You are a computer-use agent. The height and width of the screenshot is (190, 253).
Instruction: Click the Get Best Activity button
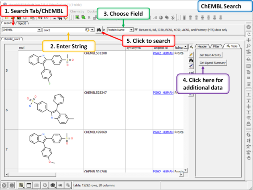click(210, 55)
